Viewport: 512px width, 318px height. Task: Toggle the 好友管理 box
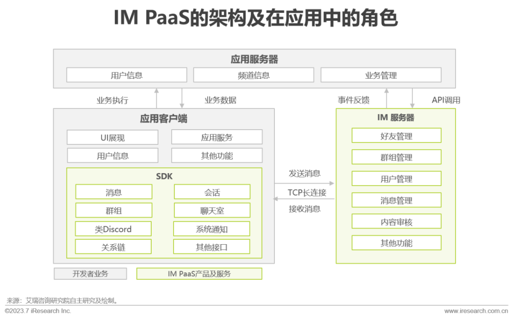pyautogui.click(x=396, y=135)
